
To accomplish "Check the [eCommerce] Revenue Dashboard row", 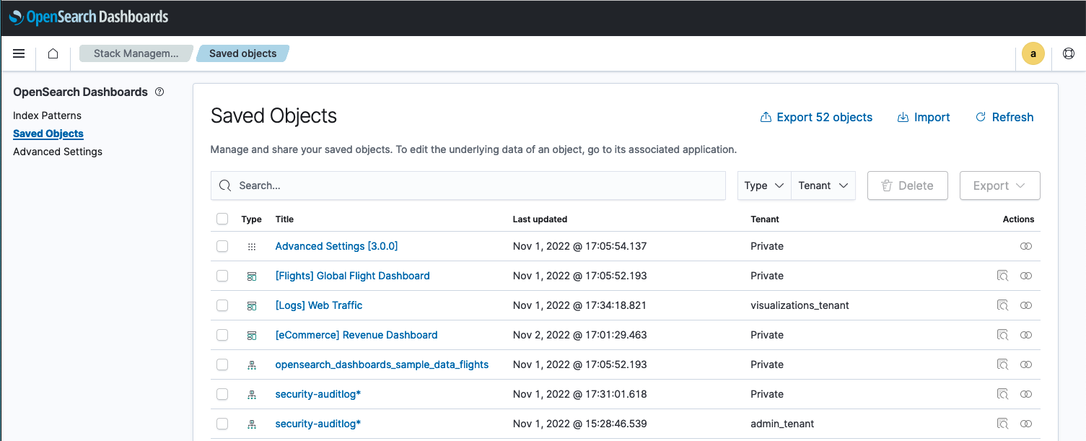I will click(222, 335).
